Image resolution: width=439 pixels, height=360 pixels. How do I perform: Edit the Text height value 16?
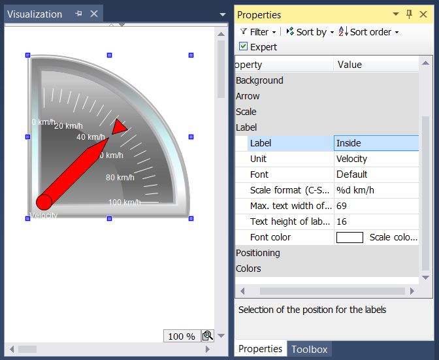tap(376, 221)
